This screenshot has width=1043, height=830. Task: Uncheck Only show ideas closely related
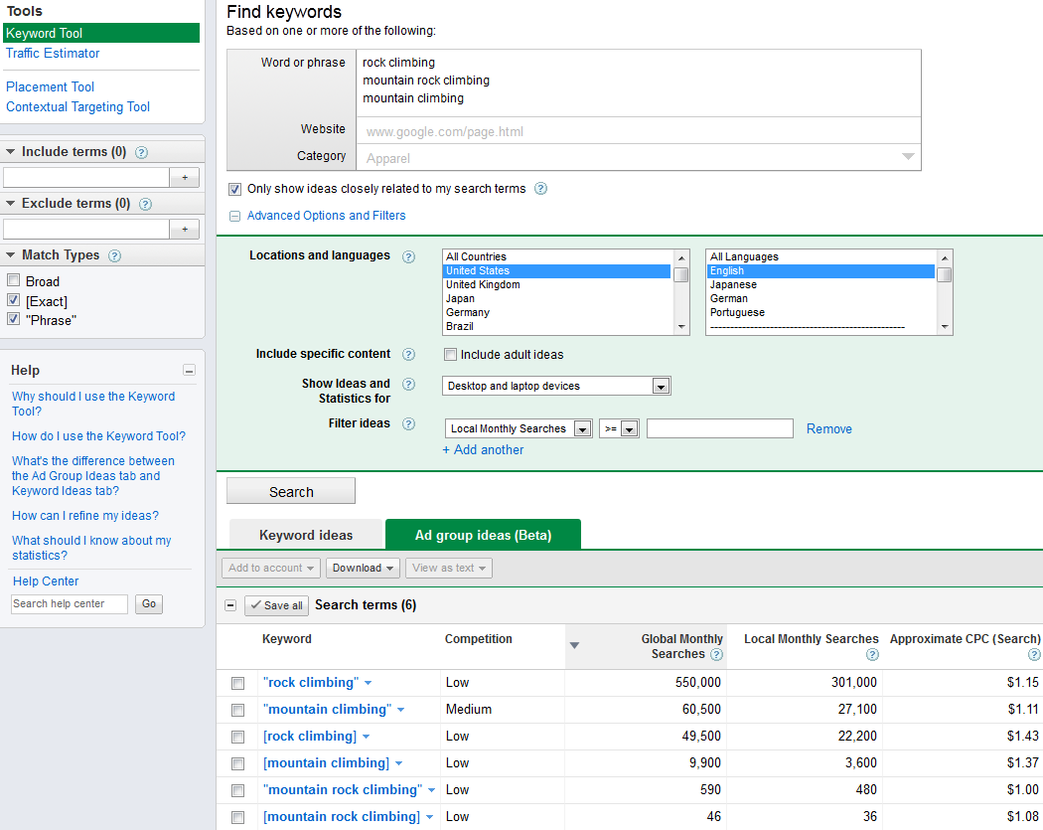[235, 188]
